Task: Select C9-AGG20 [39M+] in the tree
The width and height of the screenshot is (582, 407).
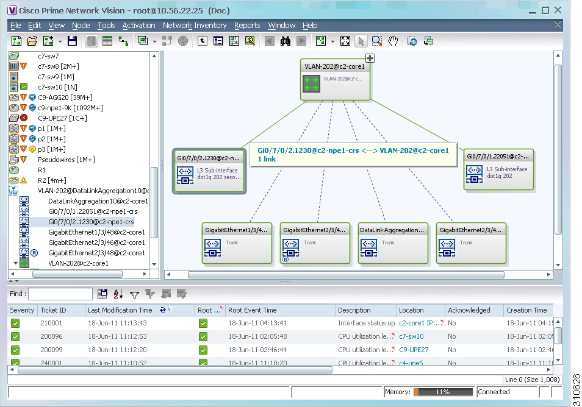Action: tap(65, 97)
